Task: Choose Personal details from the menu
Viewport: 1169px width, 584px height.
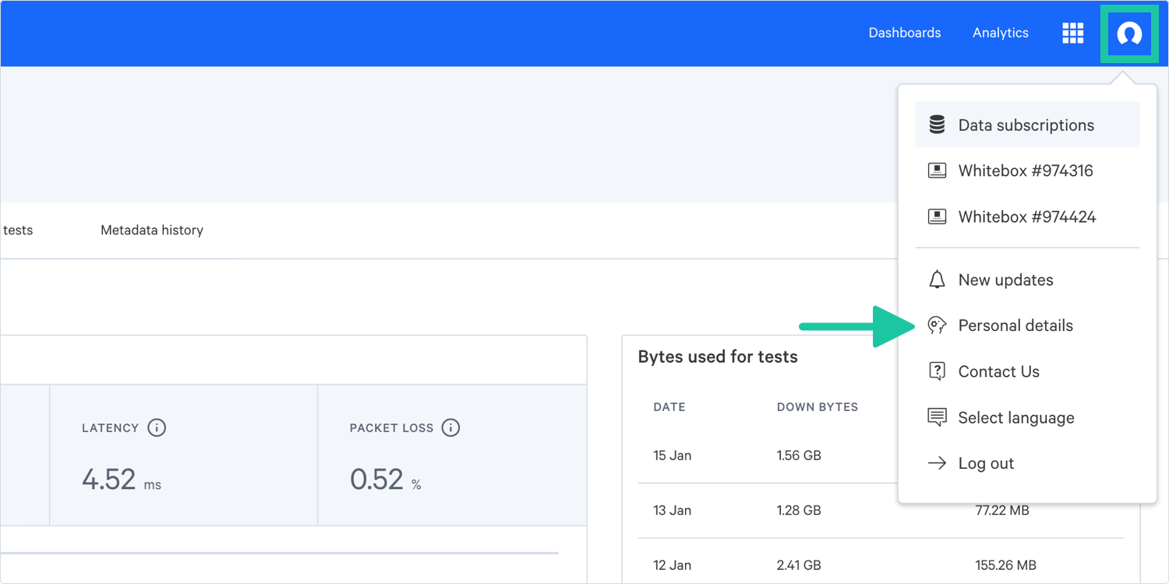Action: pos(1015,325)
